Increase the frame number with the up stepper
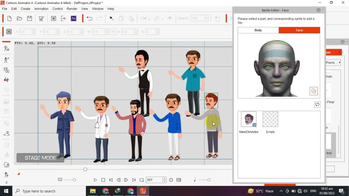Viewport: 349px width, 196px height. point(164,179)
